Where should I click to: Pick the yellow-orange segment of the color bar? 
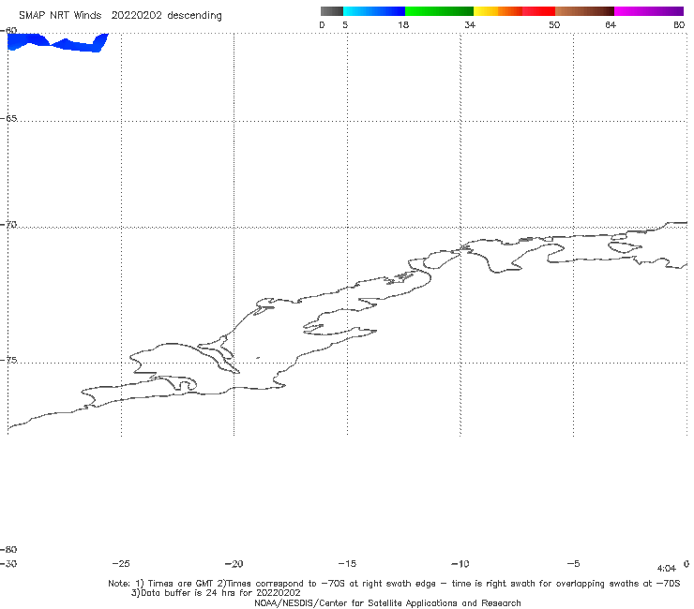pos(498,11)
